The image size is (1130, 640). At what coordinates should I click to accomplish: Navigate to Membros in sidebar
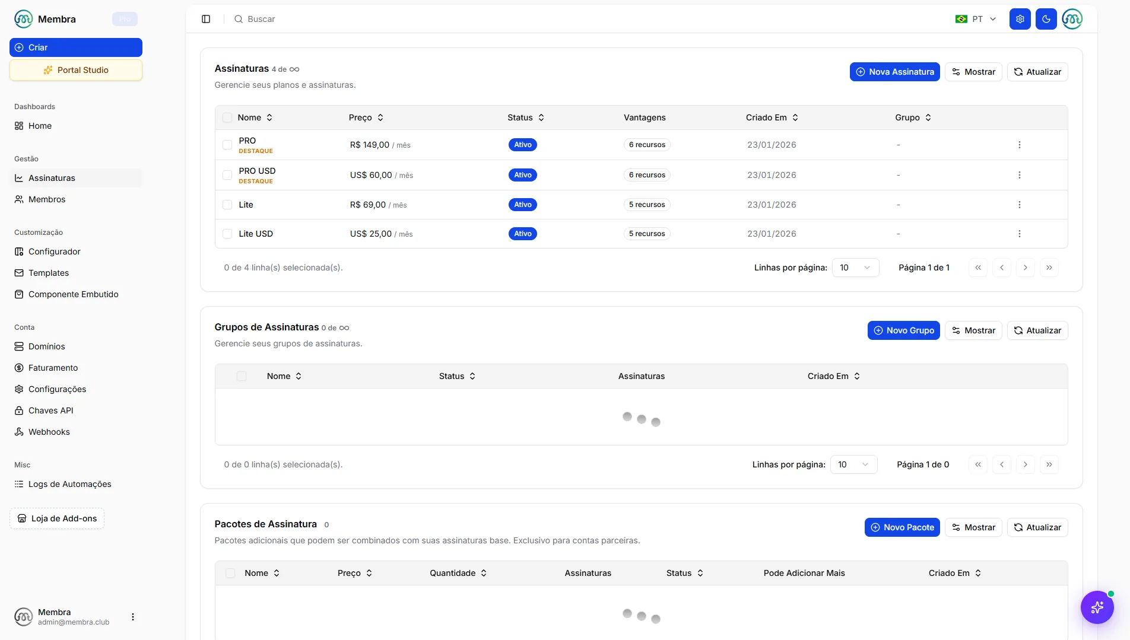(76, 199)
